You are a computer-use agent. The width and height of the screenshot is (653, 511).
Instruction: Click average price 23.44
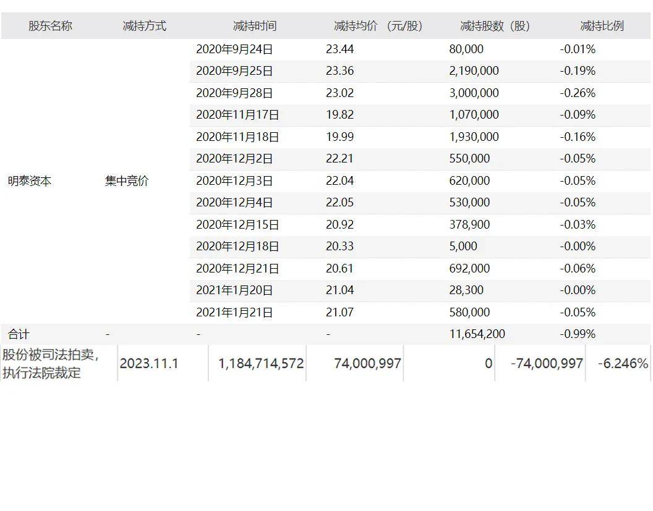(340, 49)
